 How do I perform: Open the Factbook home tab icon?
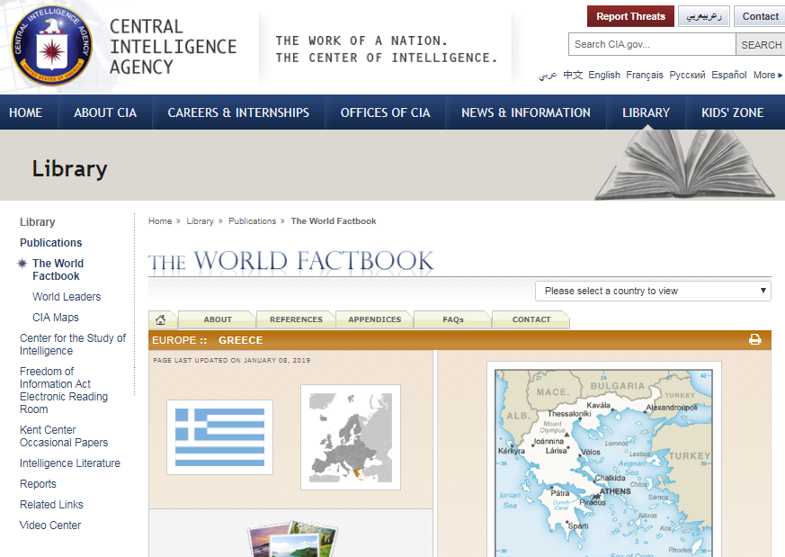[x=161, y=319]
